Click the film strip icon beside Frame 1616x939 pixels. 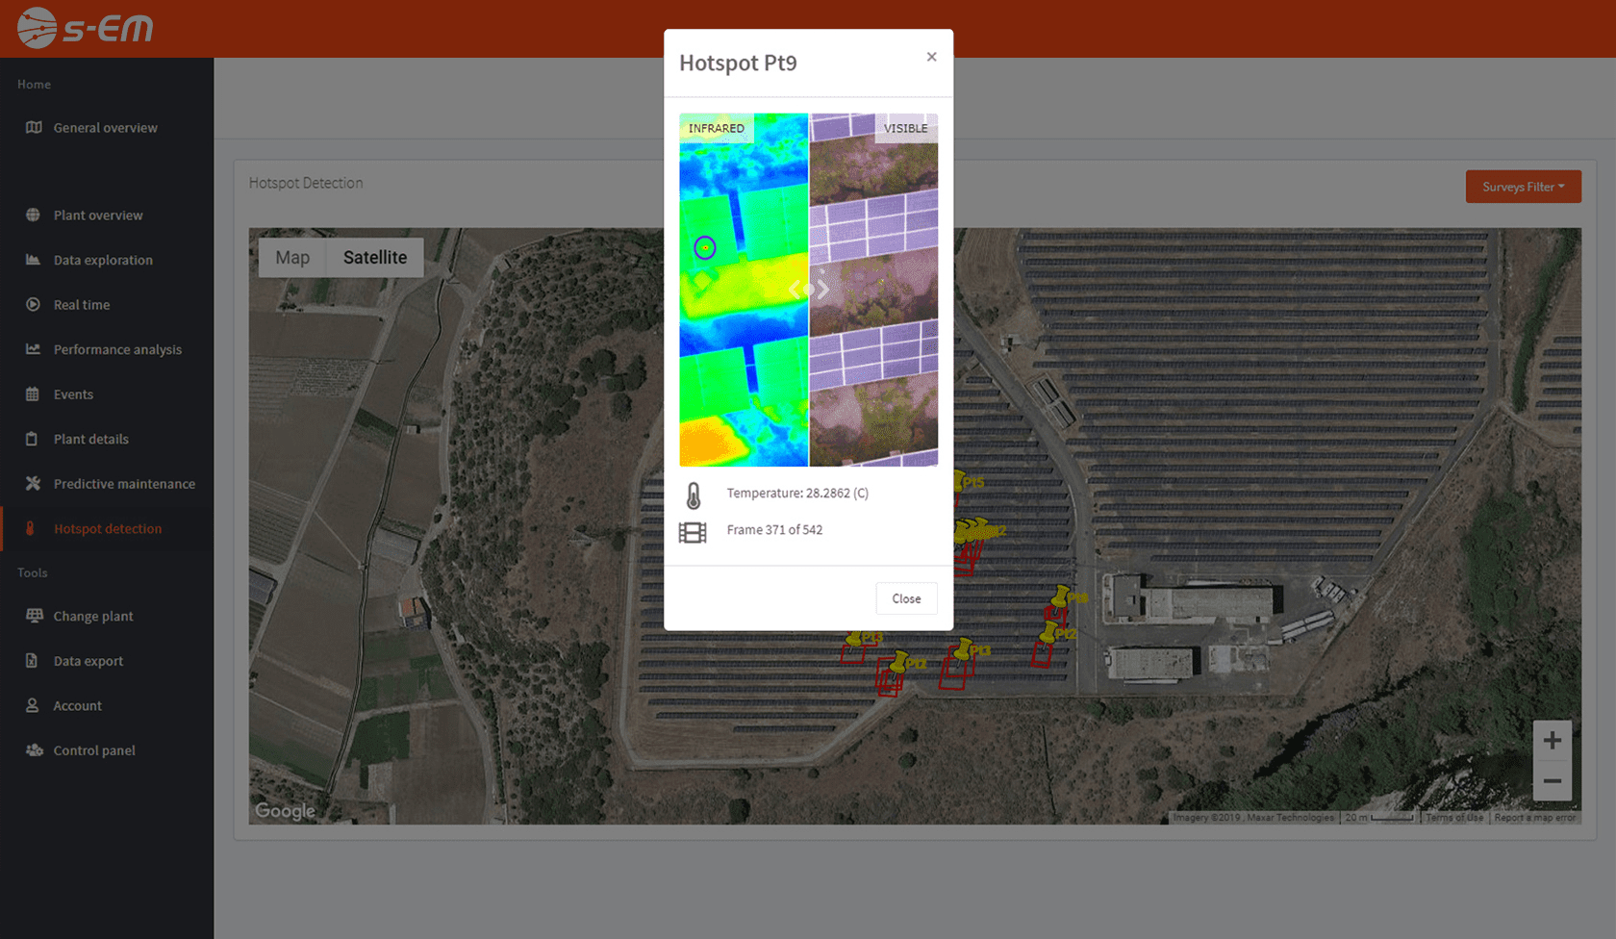[x=693, y=532]
